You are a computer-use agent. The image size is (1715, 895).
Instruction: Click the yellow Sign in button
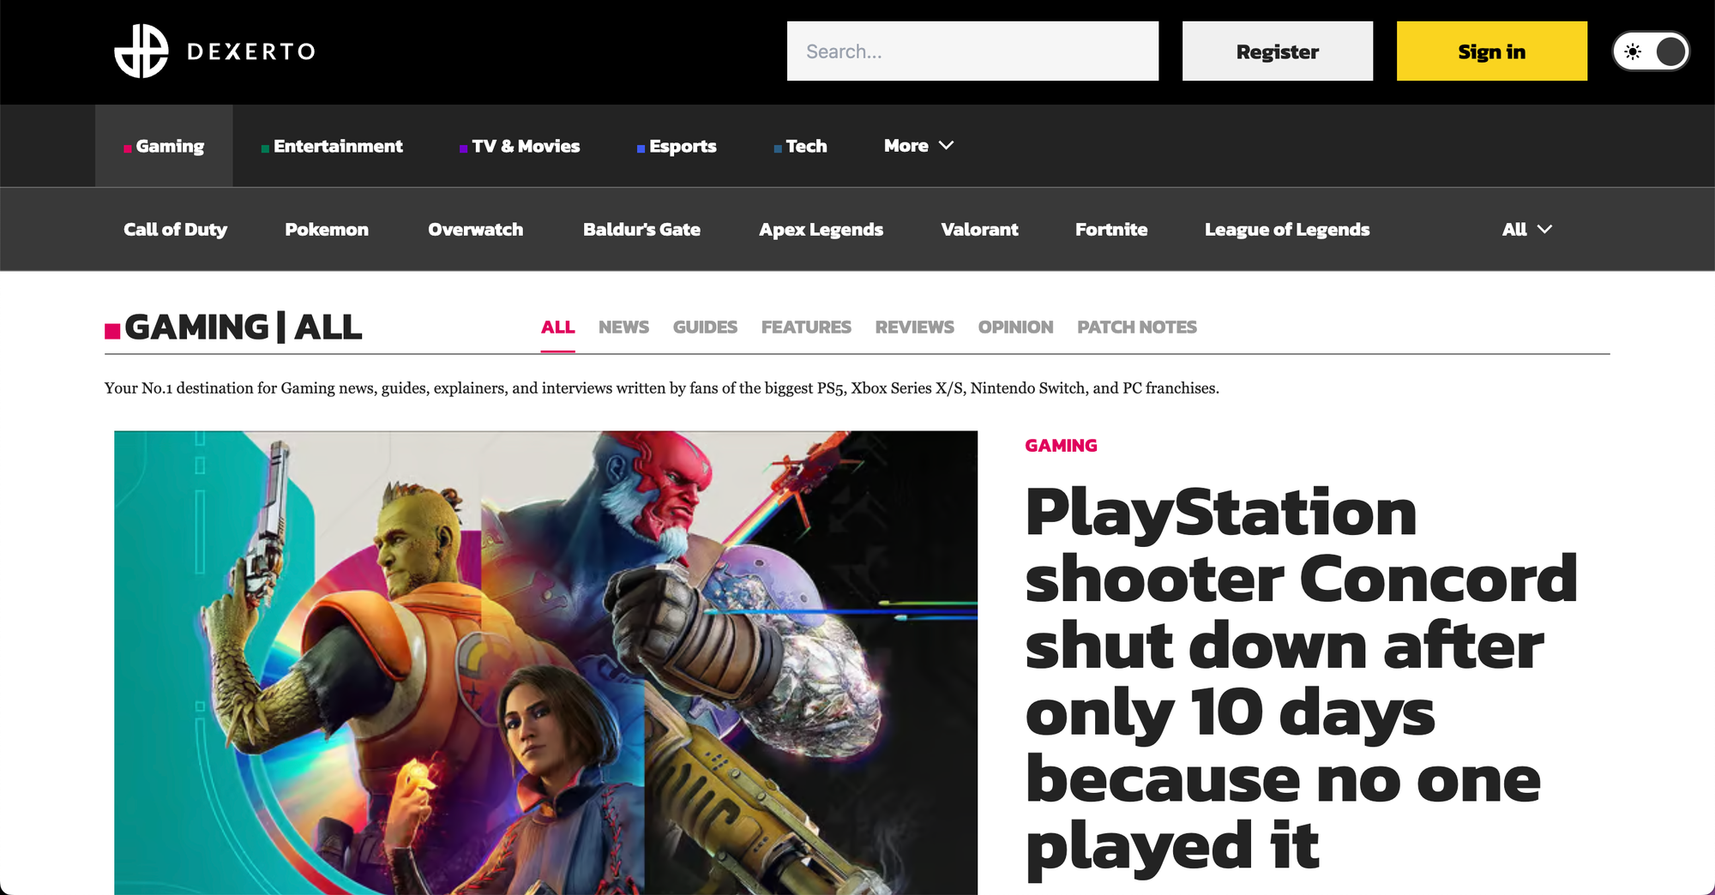tap(1492, 51)
